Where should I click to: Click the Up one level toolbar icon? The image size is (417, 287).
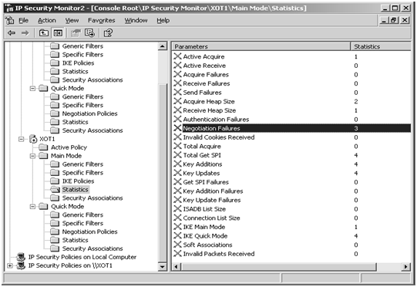[x=44, y=33]
